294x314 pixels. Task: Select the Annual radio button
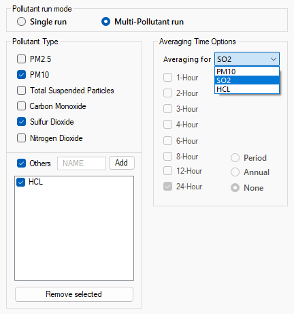click(235, 172)
